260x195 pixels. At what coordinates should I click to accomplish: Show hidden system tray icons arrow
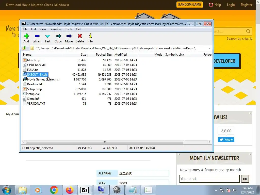pos(216,190)
